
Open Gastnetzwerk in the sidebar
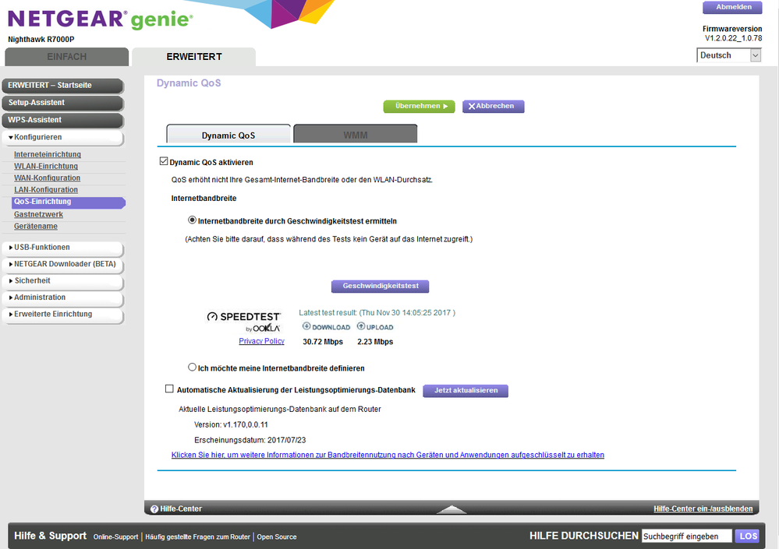pos(38,214)
